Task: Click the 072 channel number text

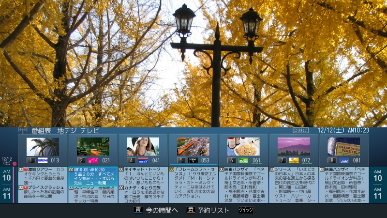Action: tap(306, 160)
